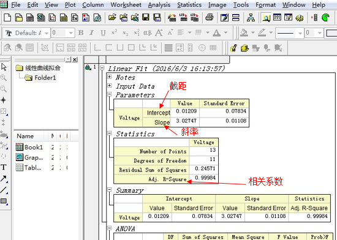Collapse the Linear Fit report node

[102, 68]
